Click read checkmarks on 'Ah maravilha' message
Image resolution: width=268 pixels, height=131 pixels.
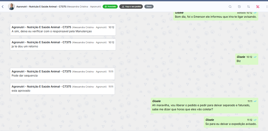click(x=255, y=101)
